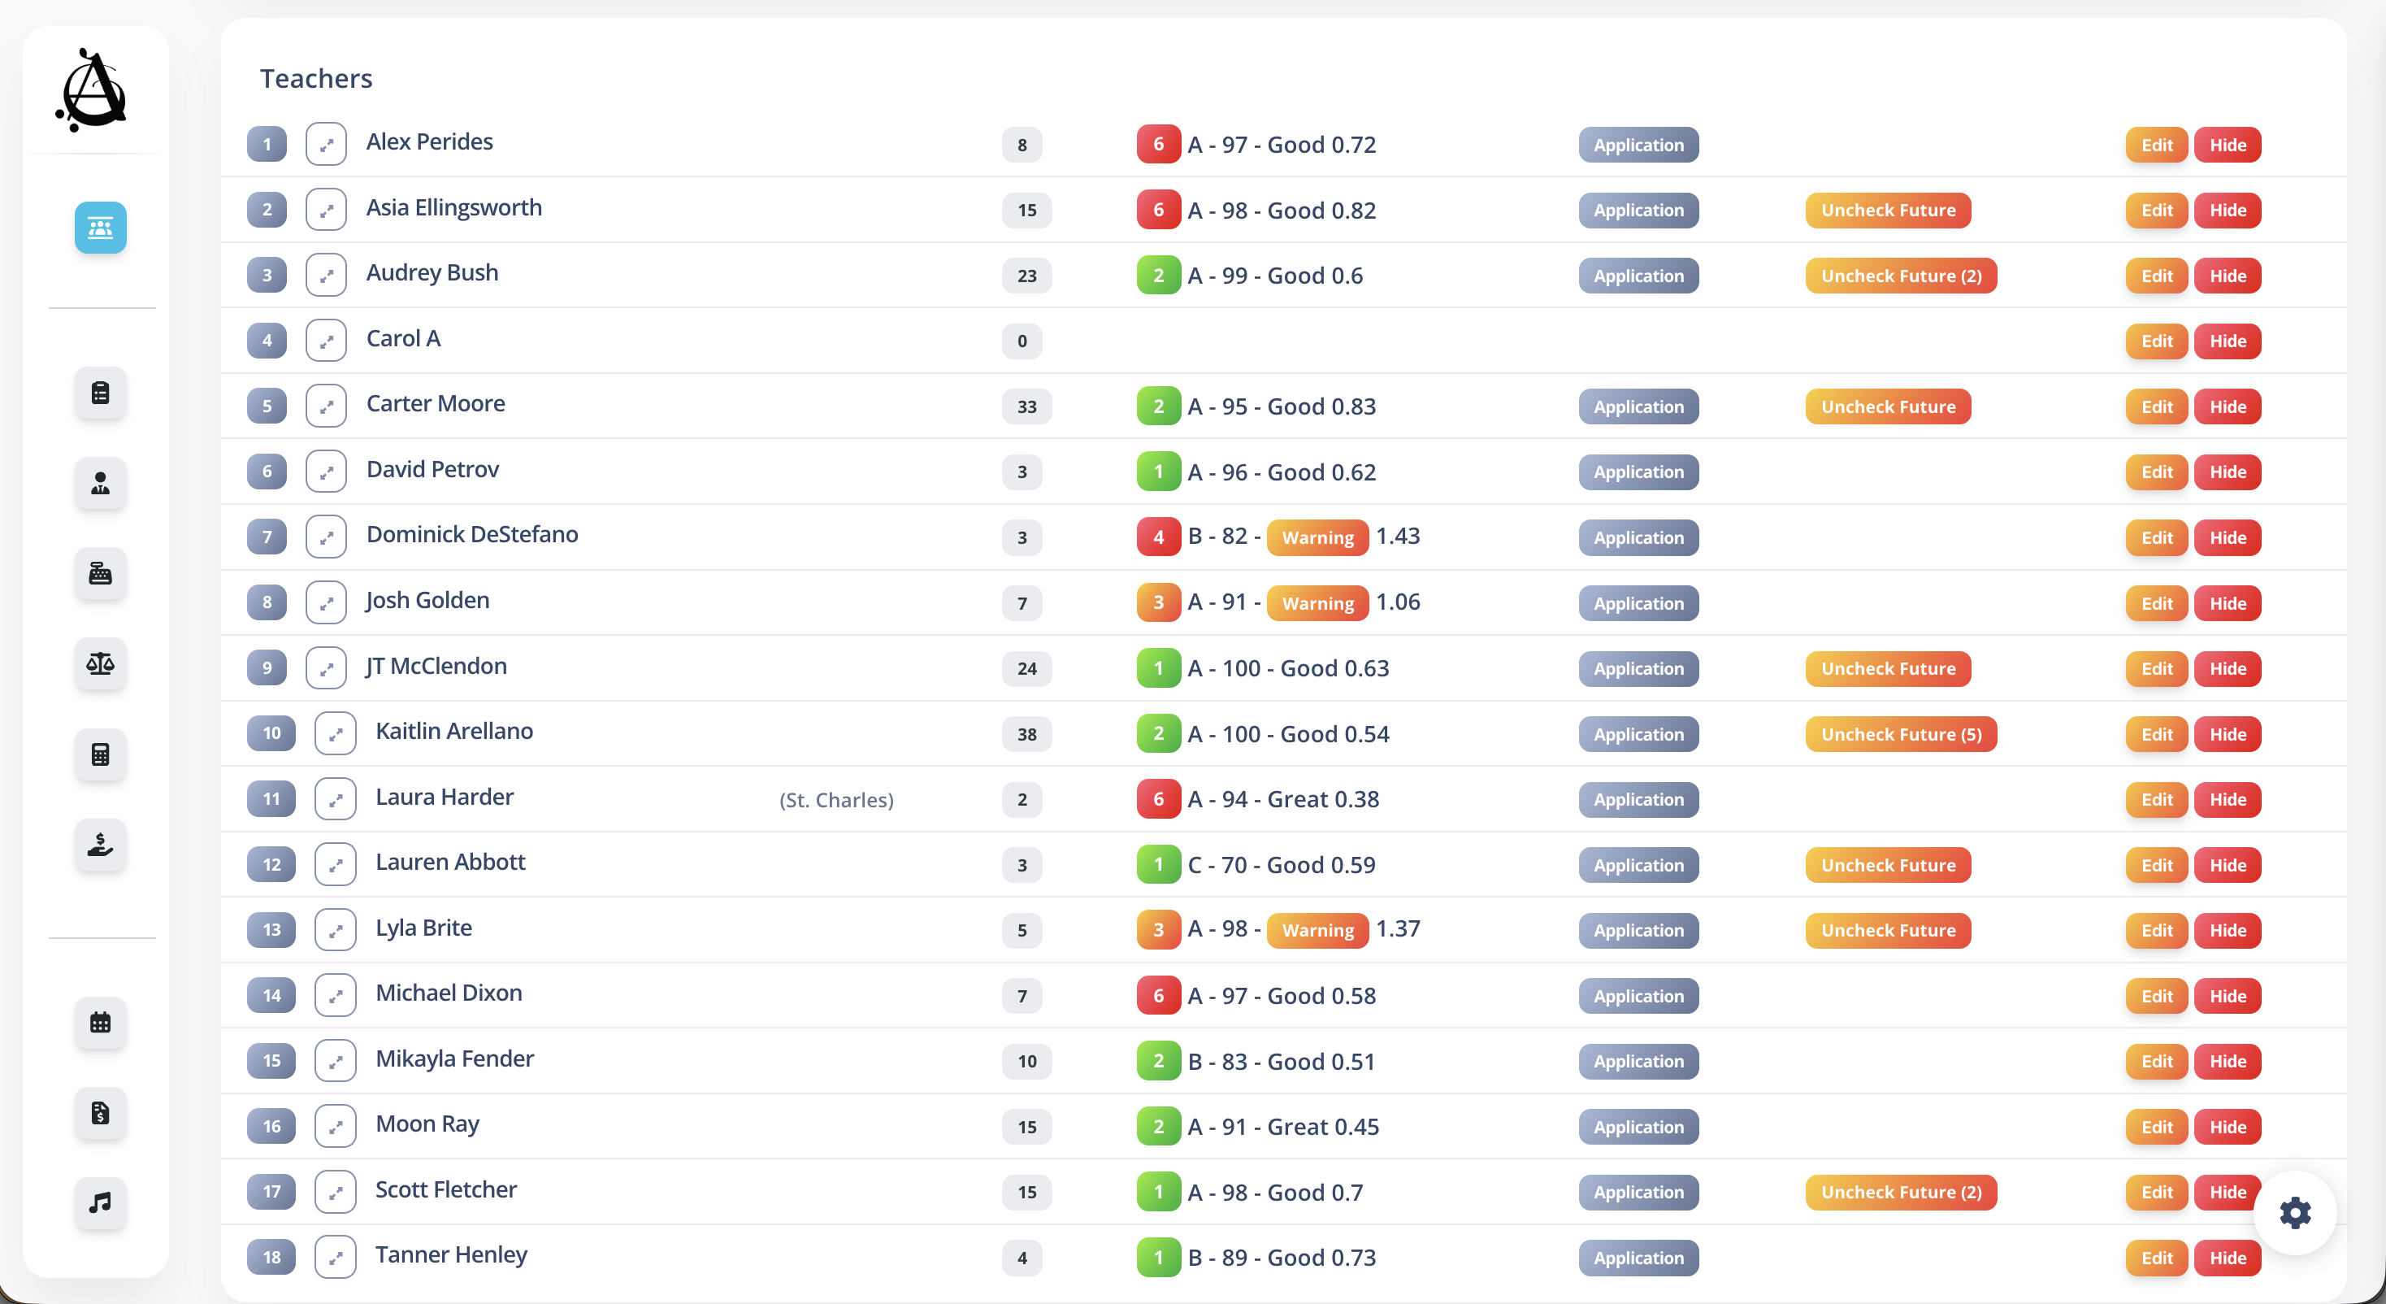This screenshot has height=1304, width=2386.
Task: Click green 2 badge for Audrey Bush
Action: pos(1158,276)
